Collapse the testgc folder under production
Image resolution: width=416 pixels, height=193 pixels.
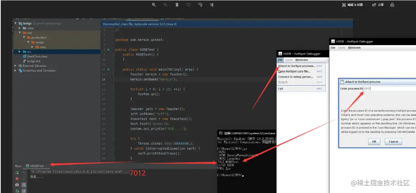pos(28,42)
